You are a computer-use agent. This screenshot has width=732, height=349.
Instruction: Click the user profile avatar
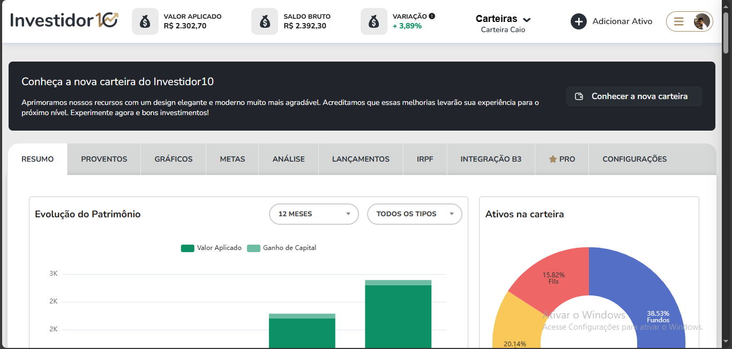click(x=701, y=21)
